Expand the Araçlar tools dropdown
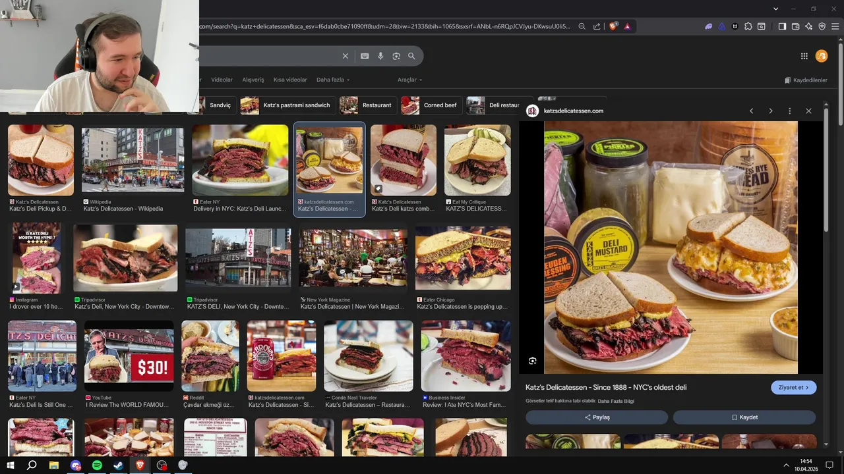Viewport: 844px width, 474px height. (409, 80)
